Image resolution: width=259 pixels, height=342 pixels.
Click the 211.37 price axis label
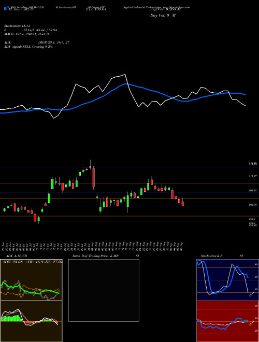click(253, 176)
